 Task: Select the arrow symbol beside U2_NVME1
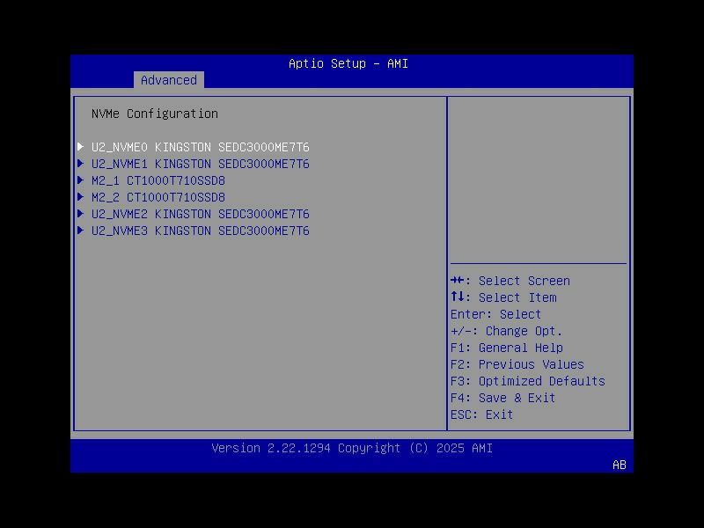point(81,164)
